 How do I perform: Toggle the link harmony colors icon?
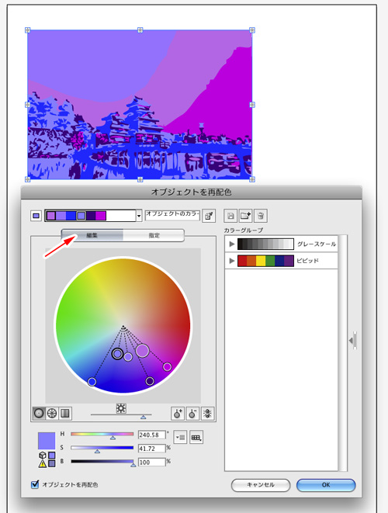click(x=208, y=414)
